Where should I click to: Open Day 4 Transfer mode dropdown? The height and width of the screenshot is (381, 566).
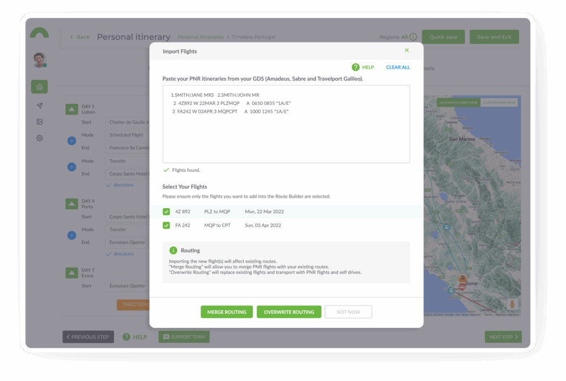coord(128,230)
